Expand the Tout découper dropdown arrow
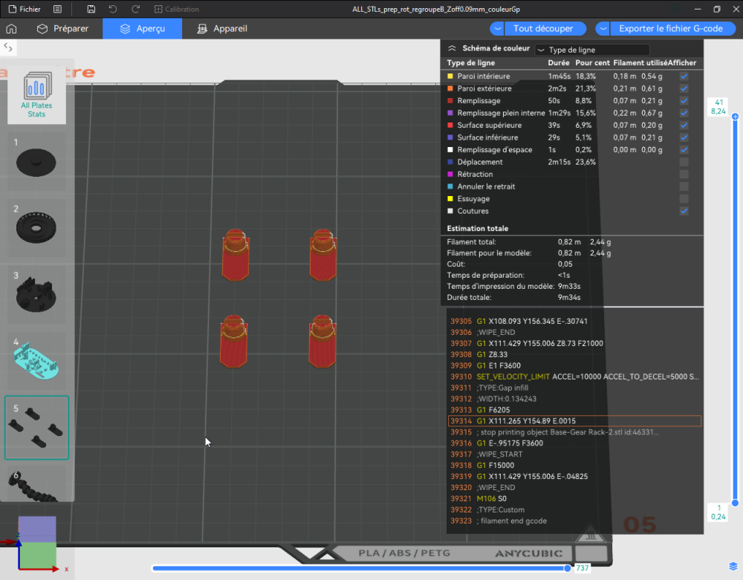This screenshot has width=743, height=580. point(497,28)
